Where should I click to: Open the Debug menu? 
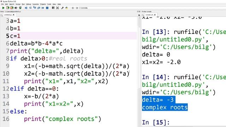[29, 4]
